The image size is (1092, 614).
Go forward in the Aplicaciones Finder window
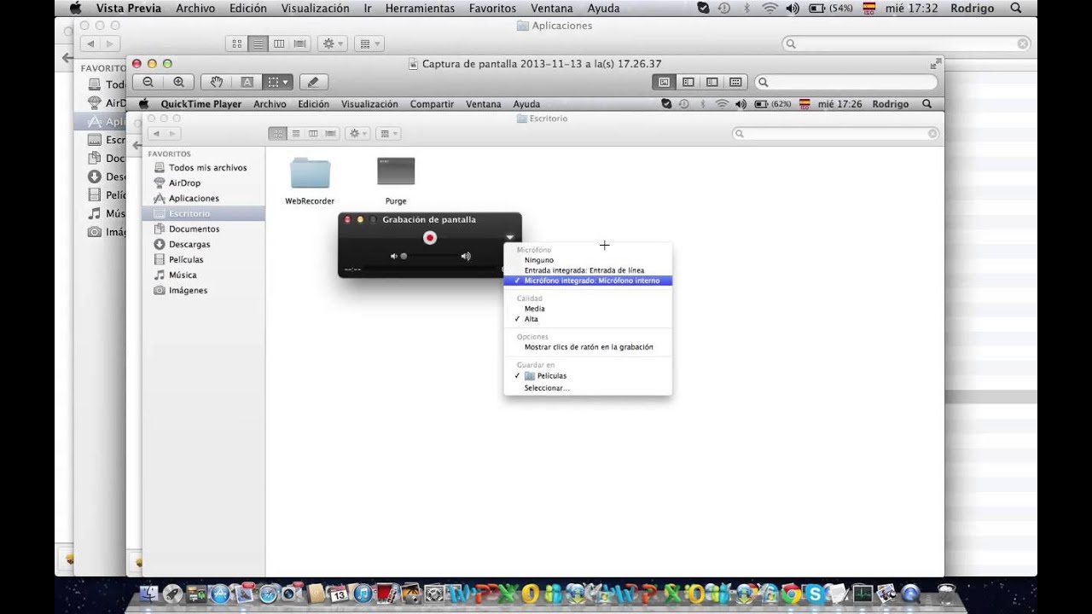tap(110, 43)
